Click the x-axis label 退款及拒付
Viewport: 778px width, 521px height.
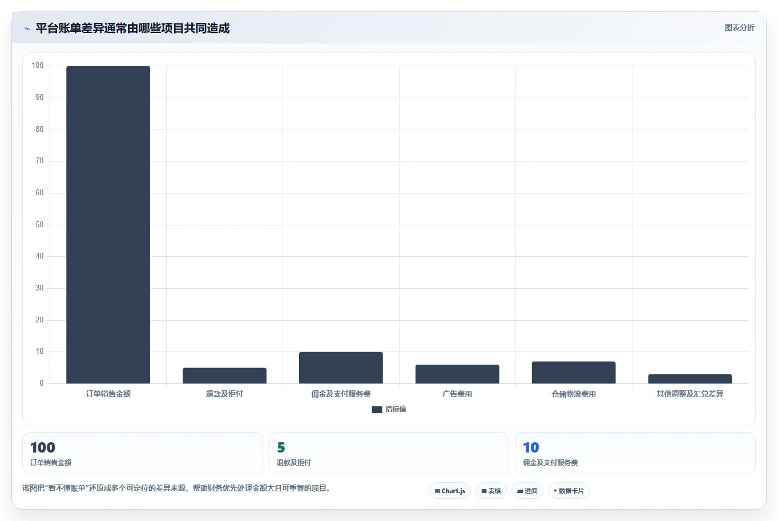[x=224, y=394]
